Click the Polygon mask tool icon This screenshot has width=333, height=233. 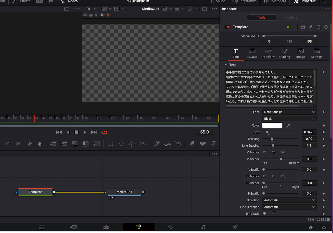click(x=132, y=144)
